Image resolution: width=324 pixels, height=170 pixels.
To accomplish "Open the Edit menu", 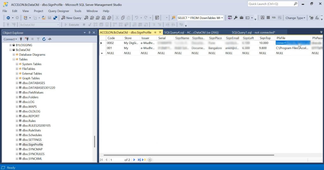I will point(15,11).
